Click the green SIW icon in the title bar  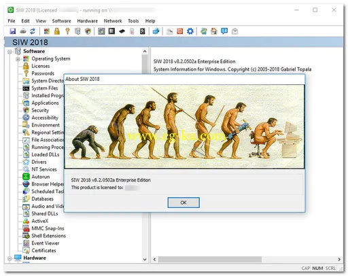tap(10, 10)
